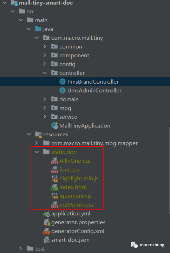Click the application.yml Spring config icon
The height and width of the screenshot is (253, 170).
(47, 214)
